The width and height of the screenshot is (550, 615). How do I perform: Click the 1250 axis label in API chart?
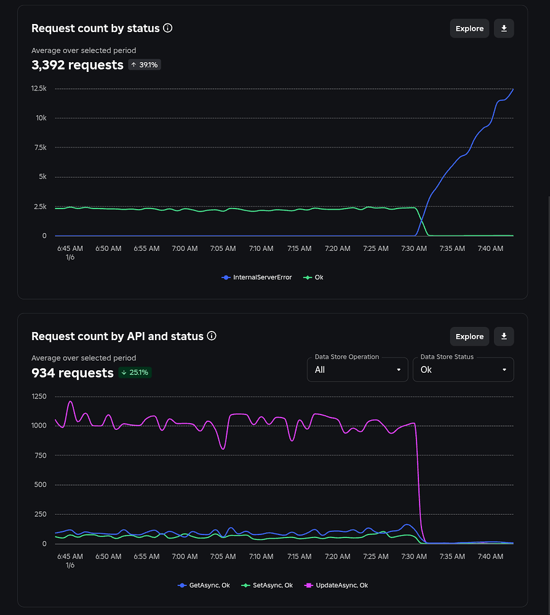tap(39, 397)
